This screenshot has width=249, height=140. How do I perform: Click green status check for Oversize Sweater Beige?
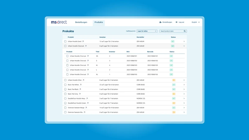click(x=174, y=108)
